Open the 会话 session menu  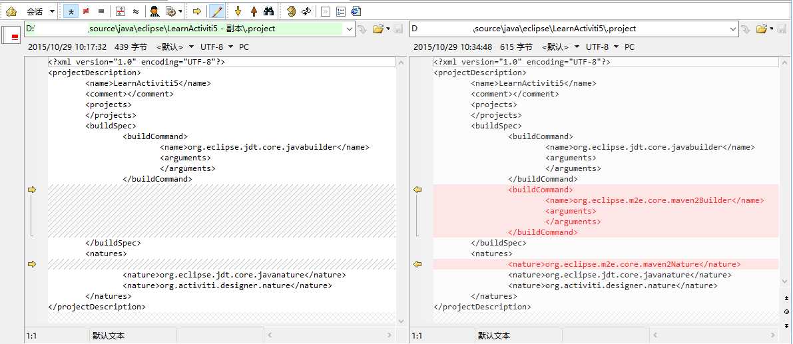[35, 11]
